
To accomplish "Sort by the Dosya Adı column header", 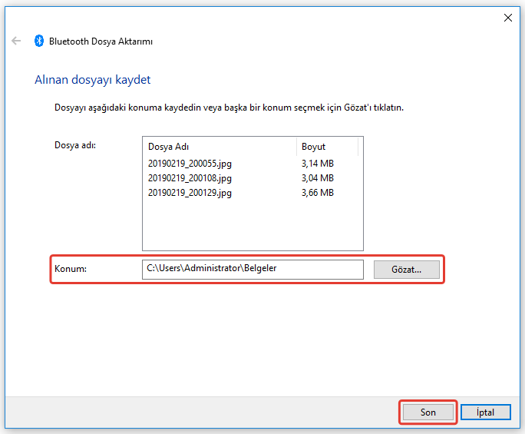I will pyautogui.click(x=219, y=146).
